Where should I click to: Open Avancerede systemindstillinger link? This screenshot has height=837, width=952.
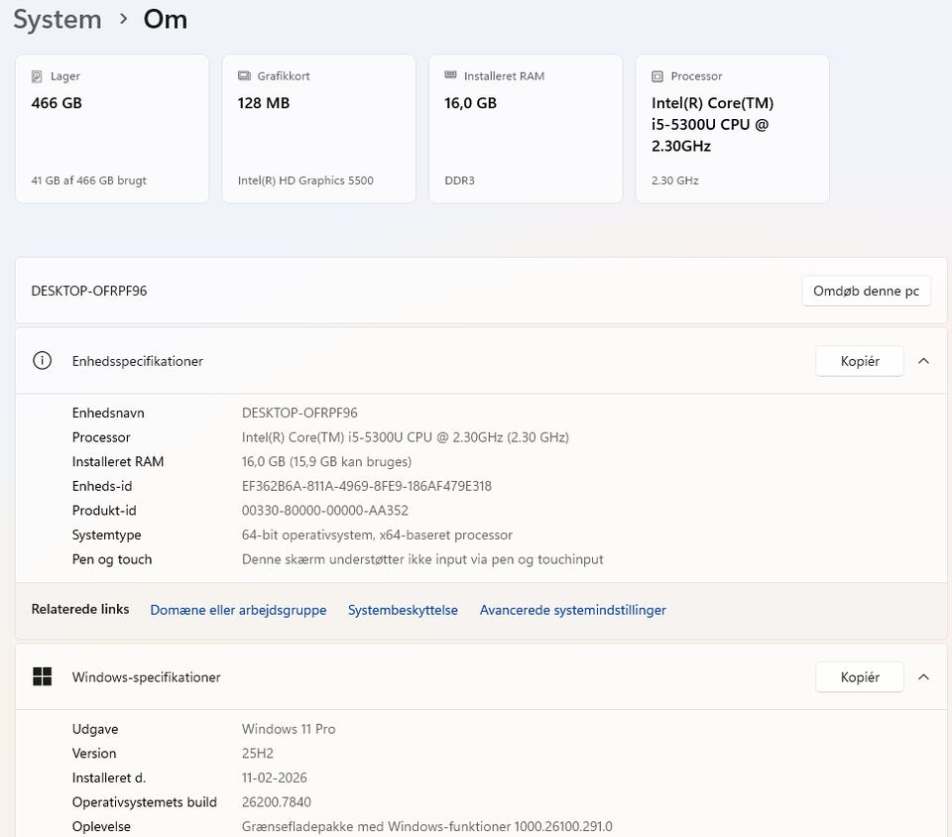click(x=572, y=610)
